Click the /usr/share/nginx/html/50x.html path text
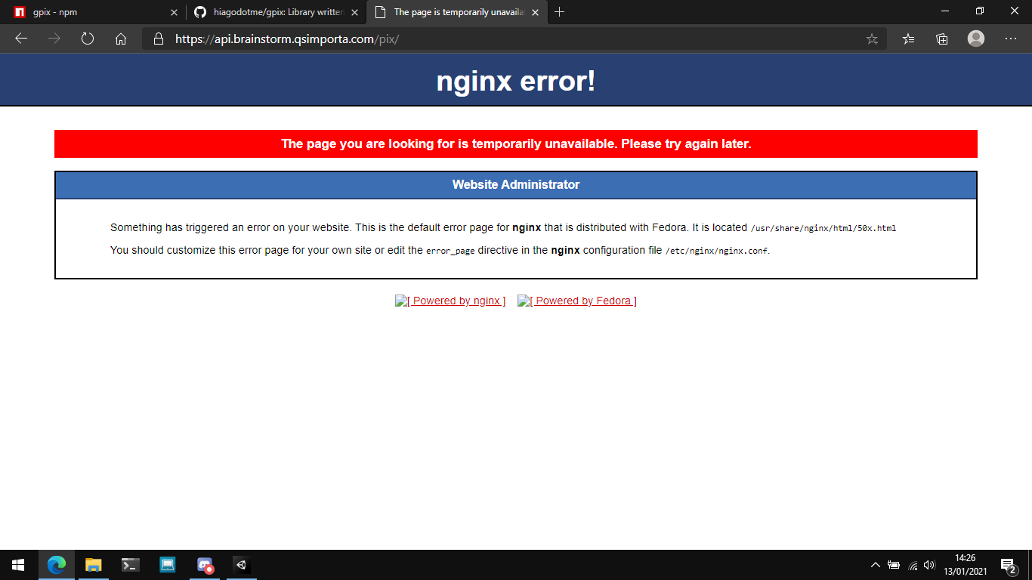 pos(823,228)
